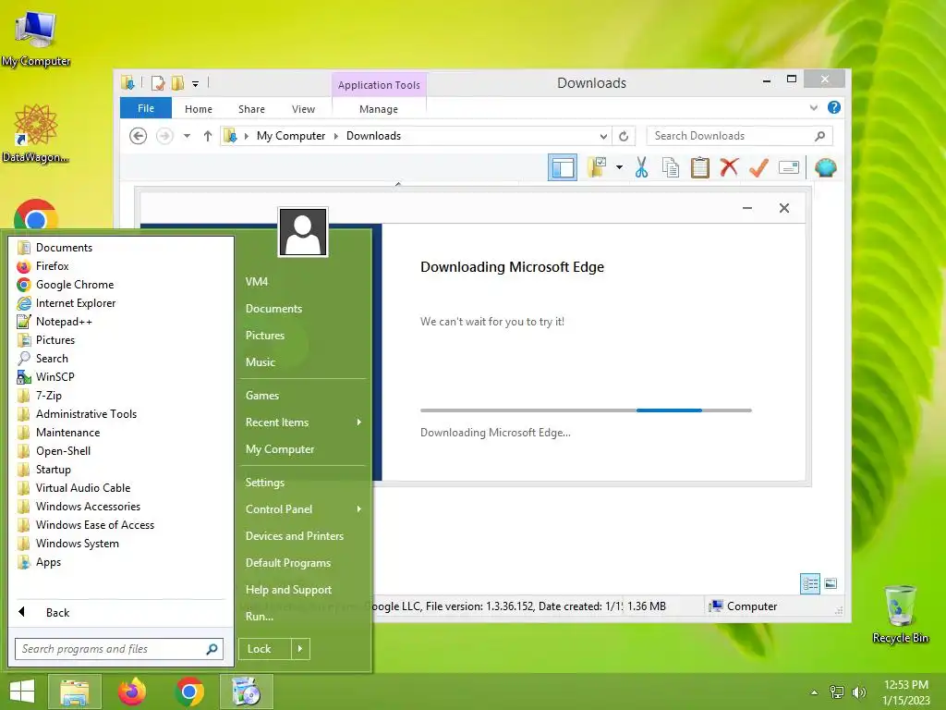Select the My Computer desktop icon
The width and height of the screenshot is (946, 710).
tap(36, 39)
